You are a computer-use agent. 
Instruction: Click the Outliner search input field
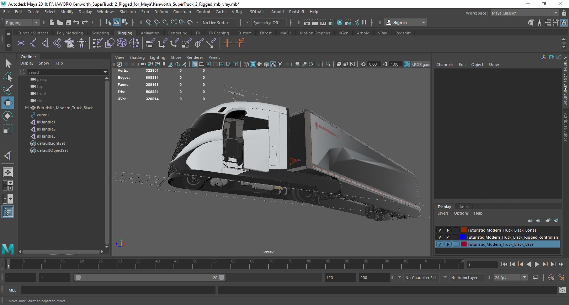point(65,72)
